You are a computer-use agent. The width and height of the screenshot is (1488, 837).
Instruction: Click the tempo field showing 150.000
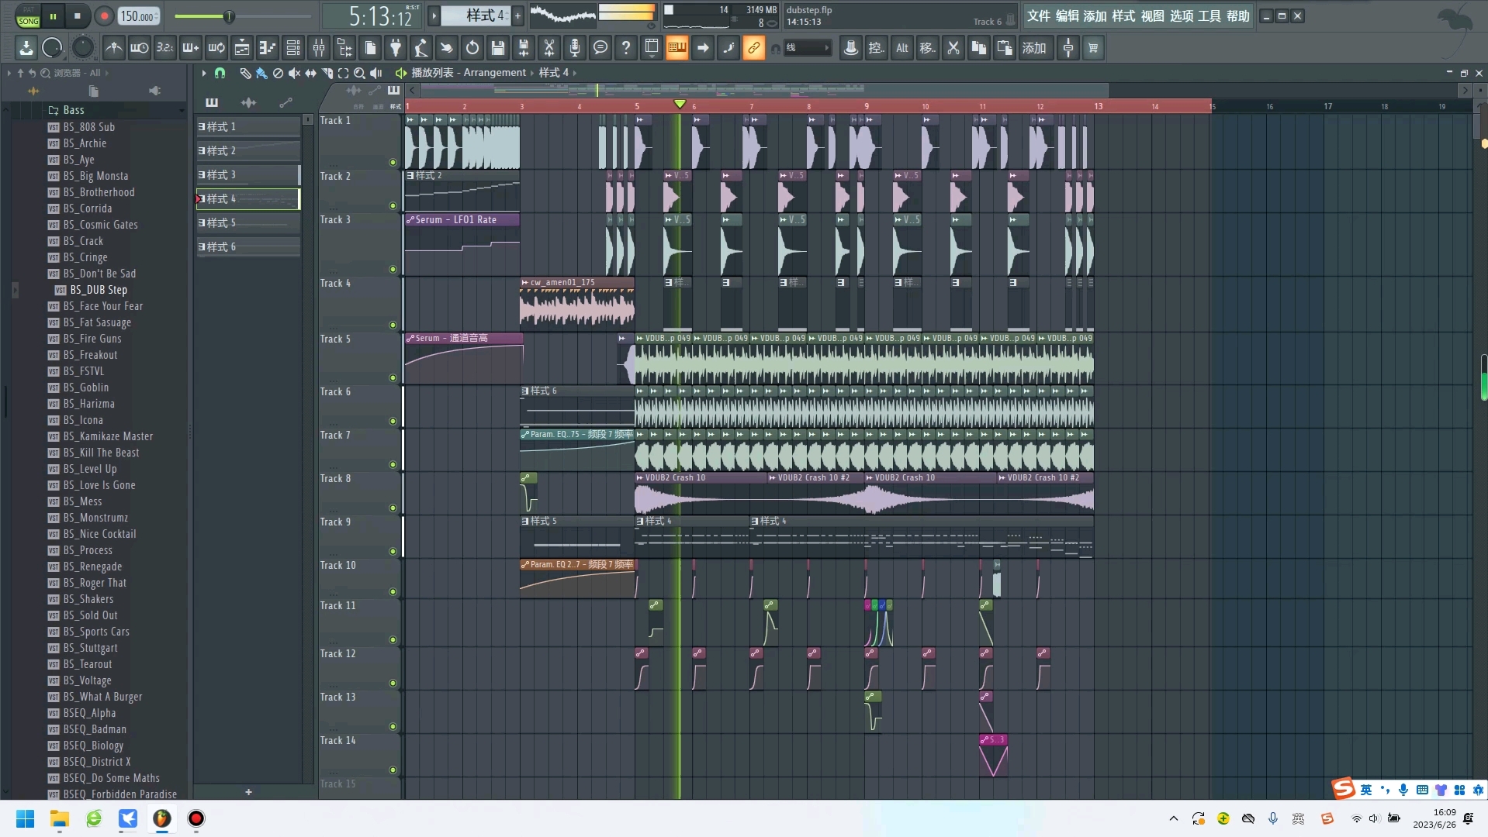[x=139, y=15]
